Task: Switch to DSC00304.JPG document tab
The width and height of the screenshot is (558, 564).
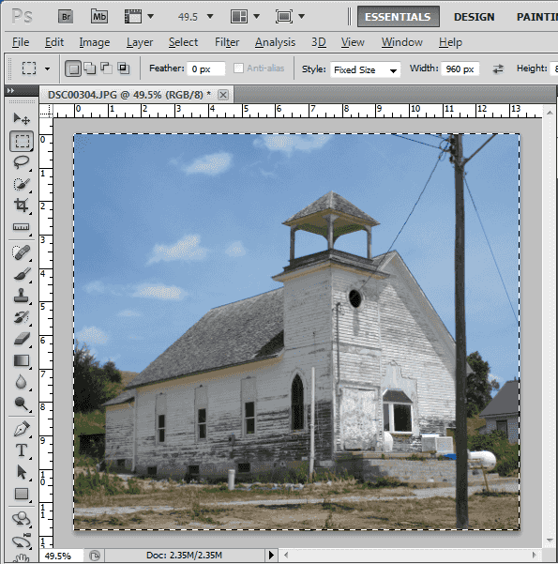Action: [x=129, y=95]
